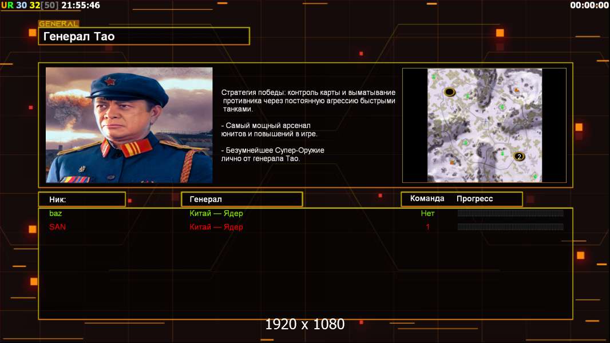Click SAN's team value 1
The width and height of the screenshot is (610, 343).
[x=427, y=227]
